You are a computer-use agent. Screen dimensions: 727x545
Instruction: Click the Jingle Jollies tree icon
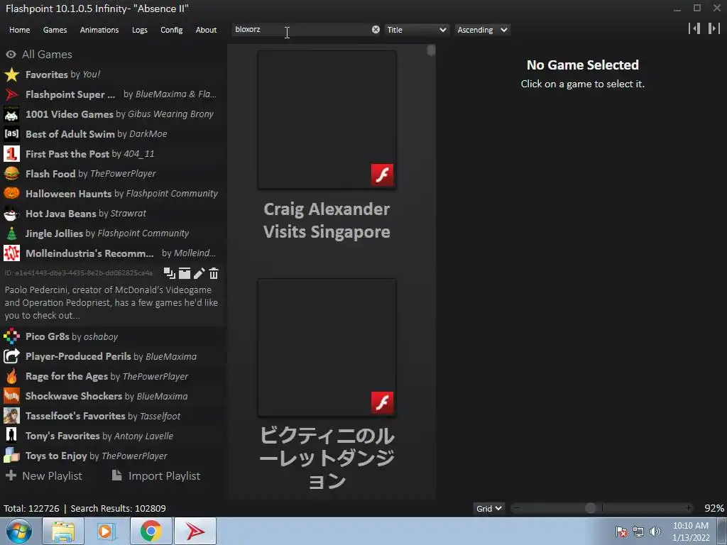click(11, 233)
